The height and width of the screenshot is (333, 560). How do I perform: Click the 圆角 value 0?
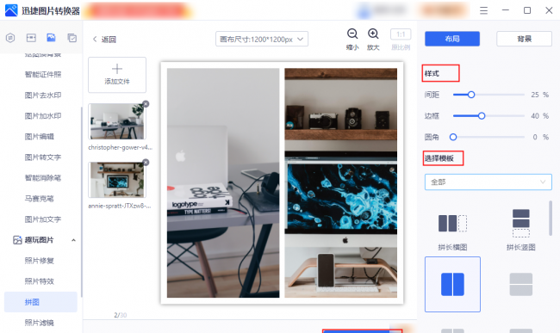click(x=535, y=137)
